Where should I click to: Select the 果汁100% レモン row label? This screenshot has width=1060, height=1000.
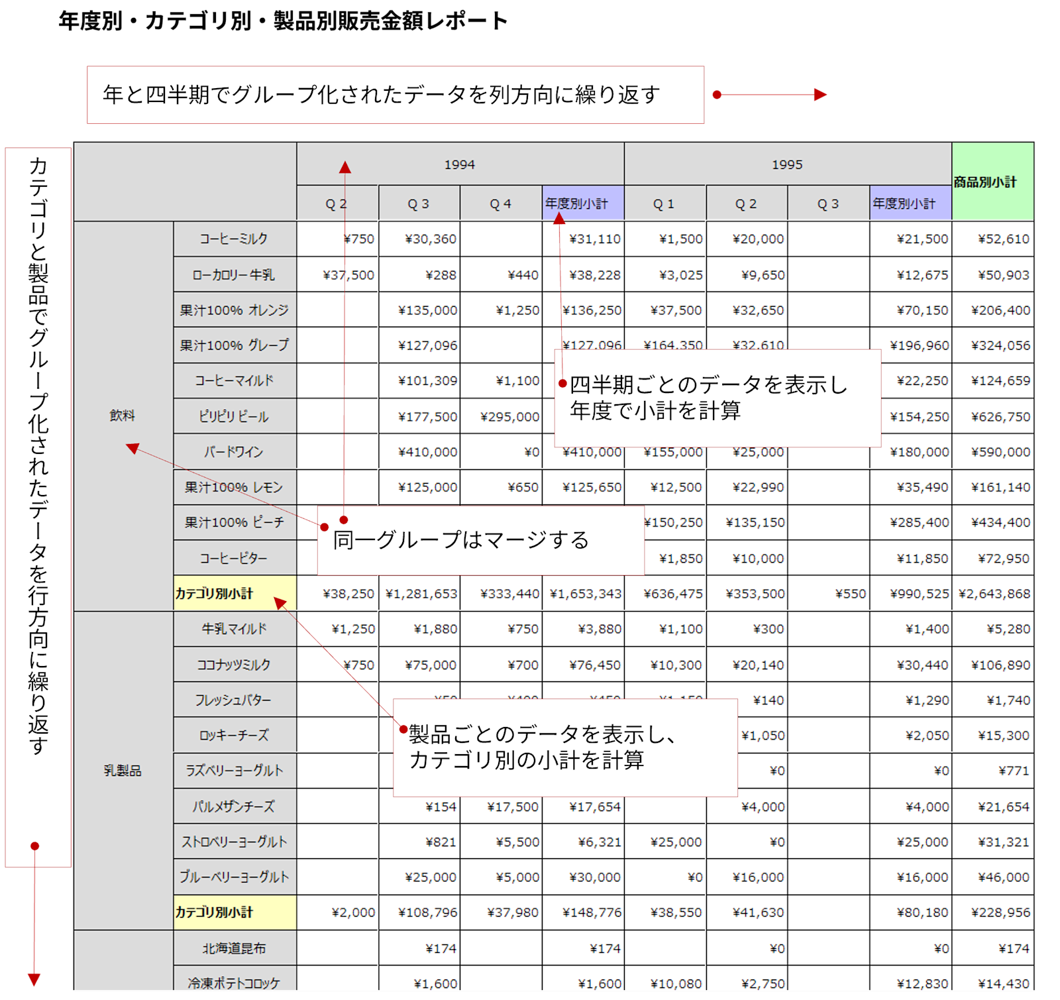click(x=235, y=487)
